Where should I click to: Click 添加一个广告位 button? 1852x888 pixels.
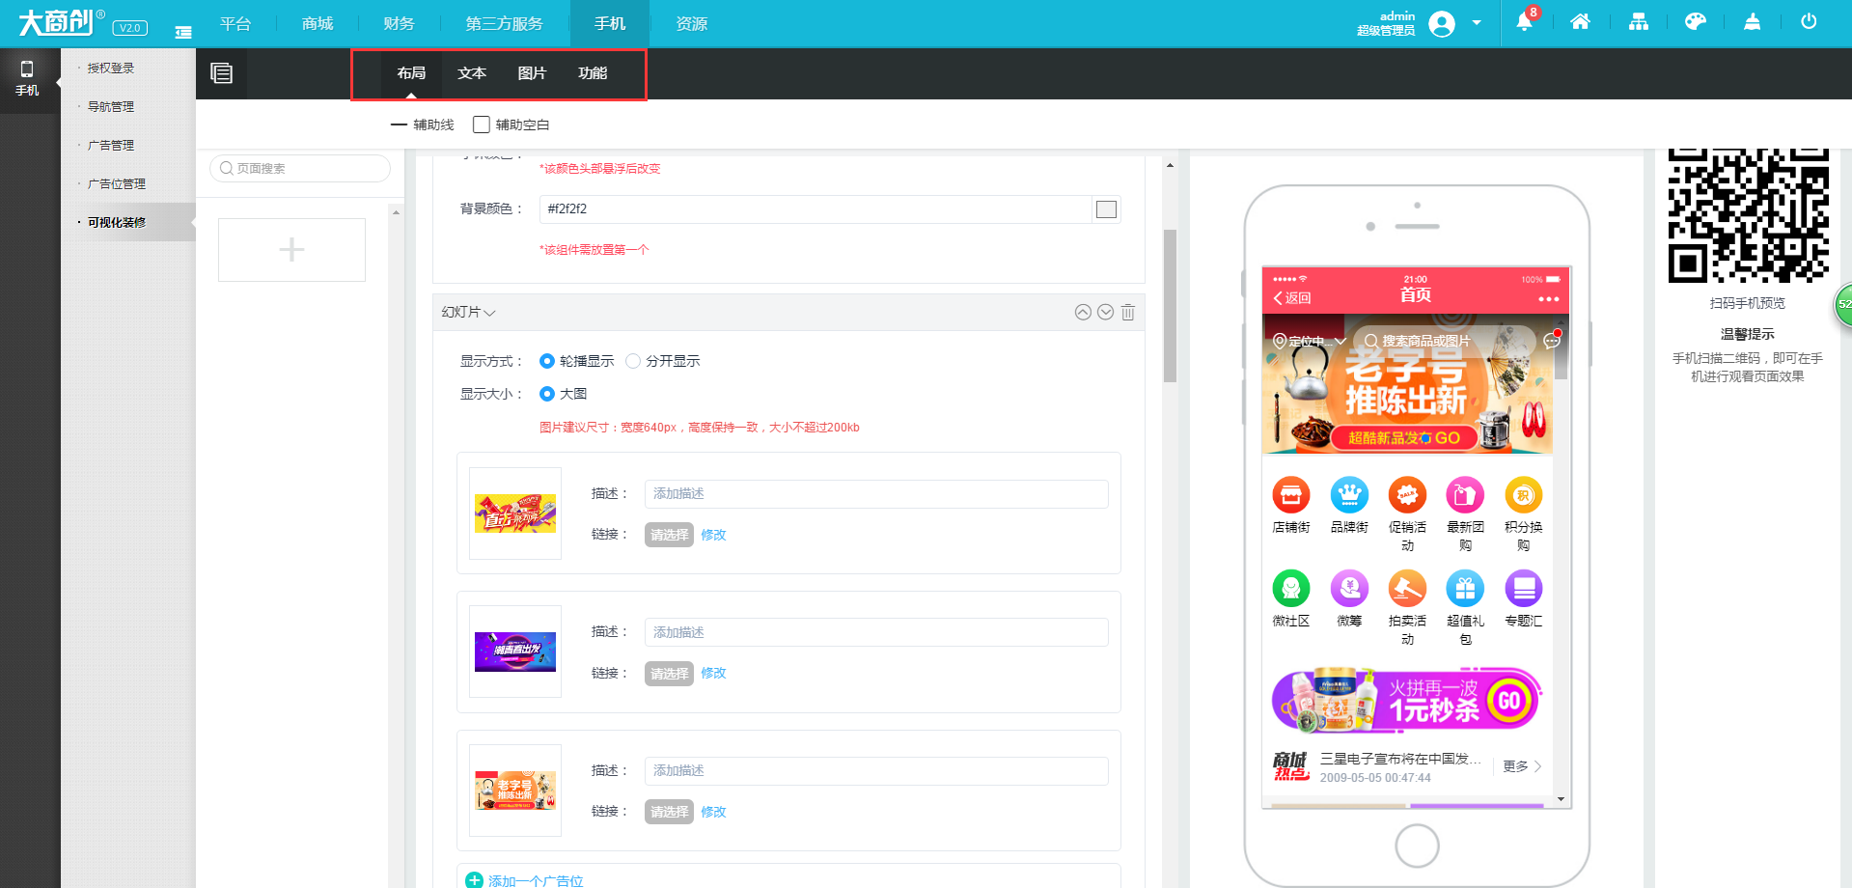pyautogui.click(x=525, y=880)
